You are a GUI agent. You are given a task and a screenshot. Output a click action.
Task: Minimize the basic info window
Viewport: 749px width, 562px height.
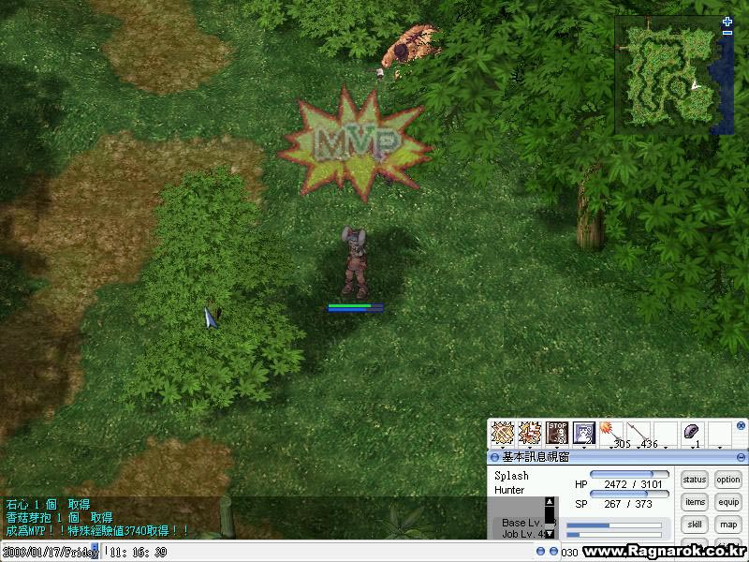(x=741, y=457)
